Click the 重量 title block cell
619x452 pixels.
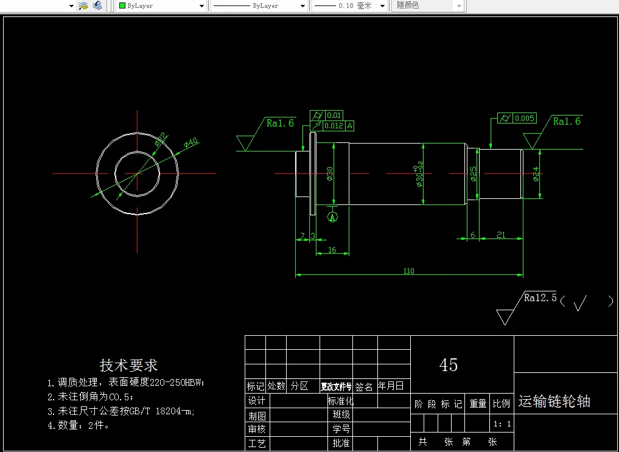(478, 403)
